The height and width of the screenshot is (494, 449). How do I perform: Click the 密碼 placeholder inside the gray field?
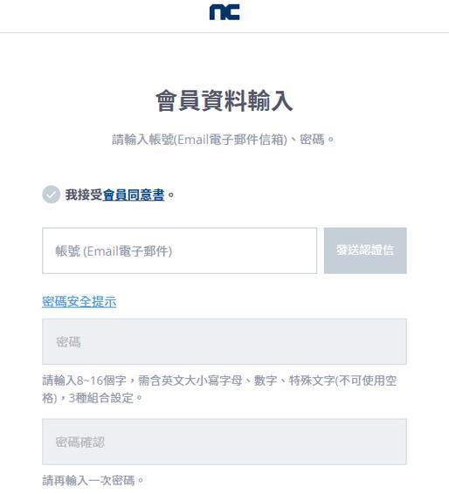(x=68, y=342)
